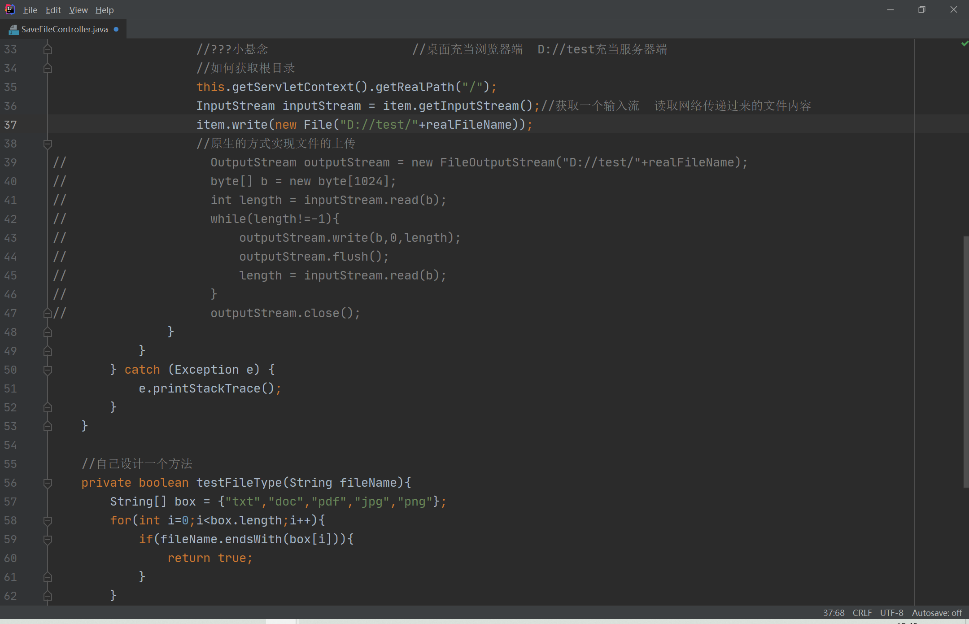Collapse the comment block at line 33
This screenshot has height=624, width=969.
click(x=48, y=49)
